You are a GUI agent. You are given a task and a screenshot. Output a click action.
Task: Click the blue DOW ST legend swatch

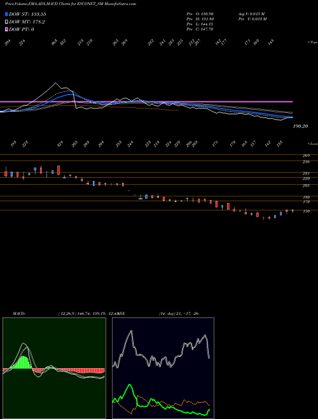[x=6, y=14]
